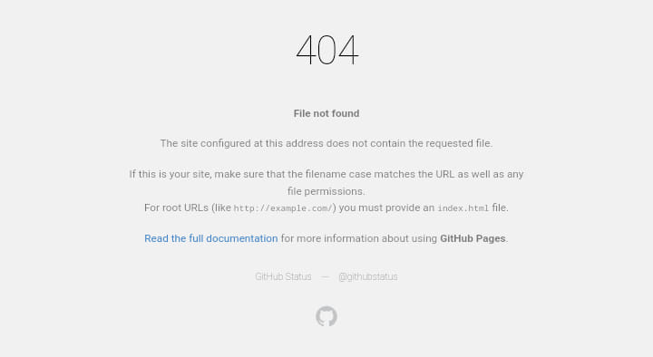Click the word Status in the GitHub Status link
653x357 pixels.
tap(298, 276)
